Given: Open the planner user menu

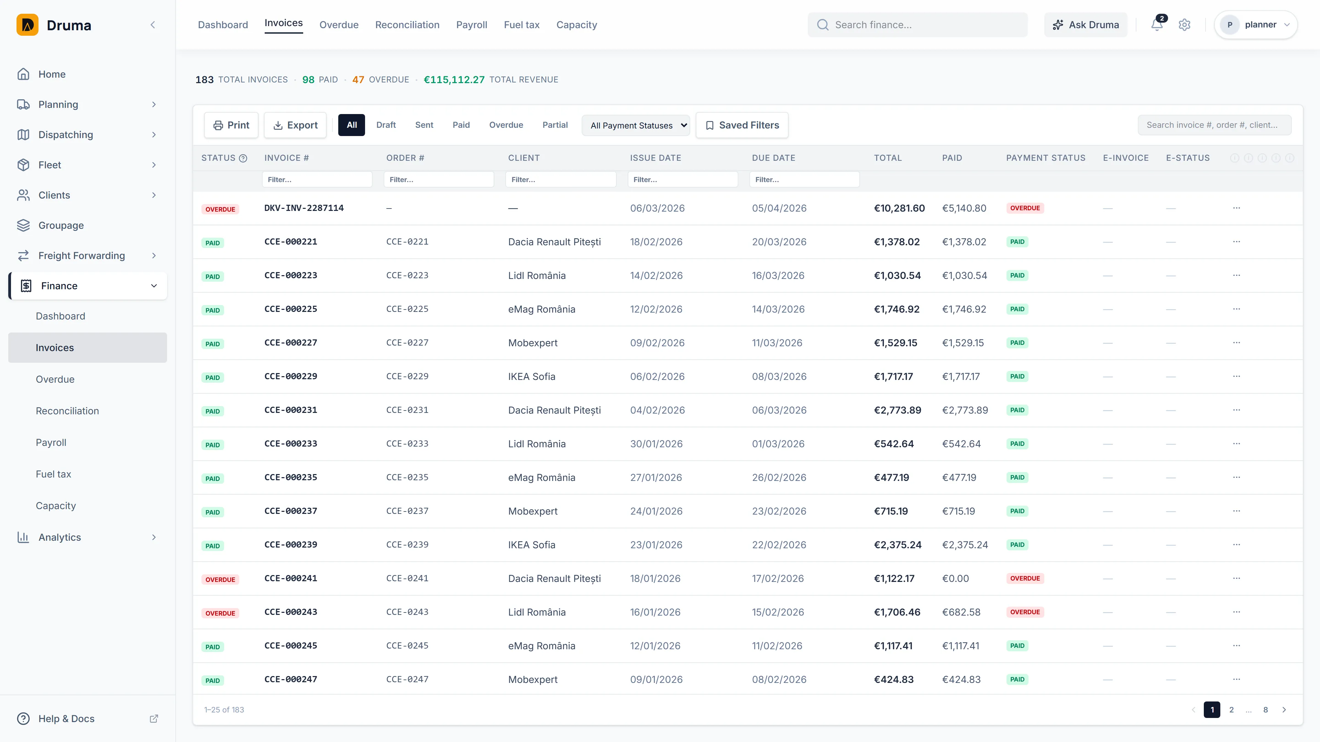Looking at the screenshot, I should [1255, 25].
